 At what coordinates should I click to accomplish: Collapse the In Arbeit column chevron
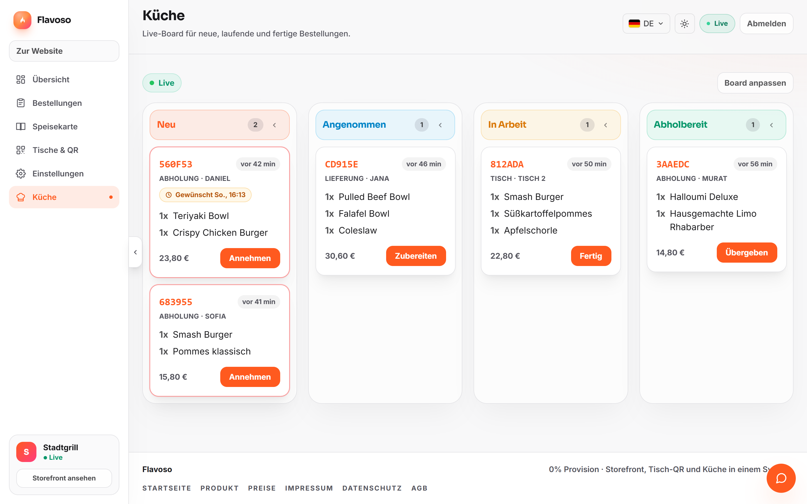(606, 125)
